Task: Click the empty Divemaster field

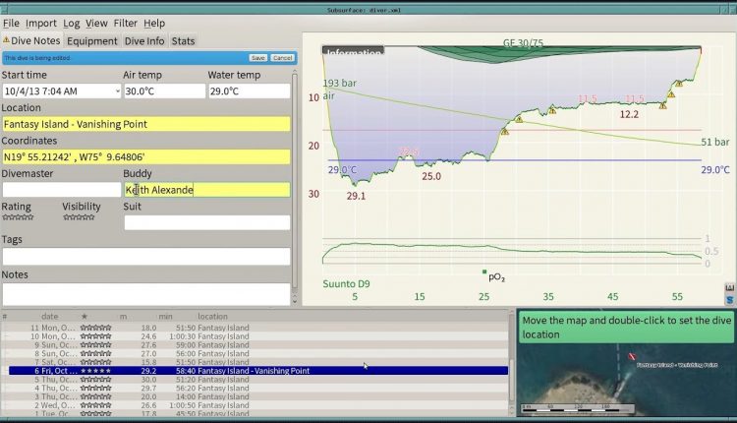Action: 62,190
